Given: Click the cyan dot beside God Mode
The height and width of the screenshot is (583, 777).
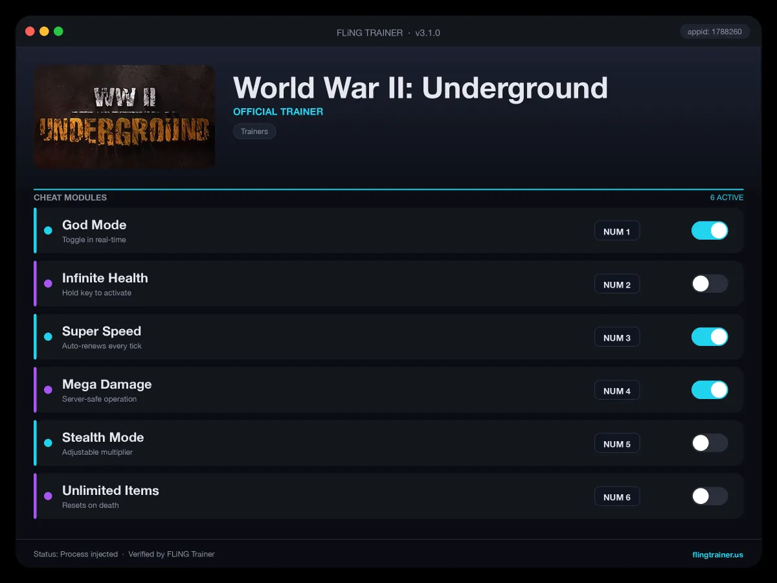Looking at the screenshot, I should pos(48,231).
